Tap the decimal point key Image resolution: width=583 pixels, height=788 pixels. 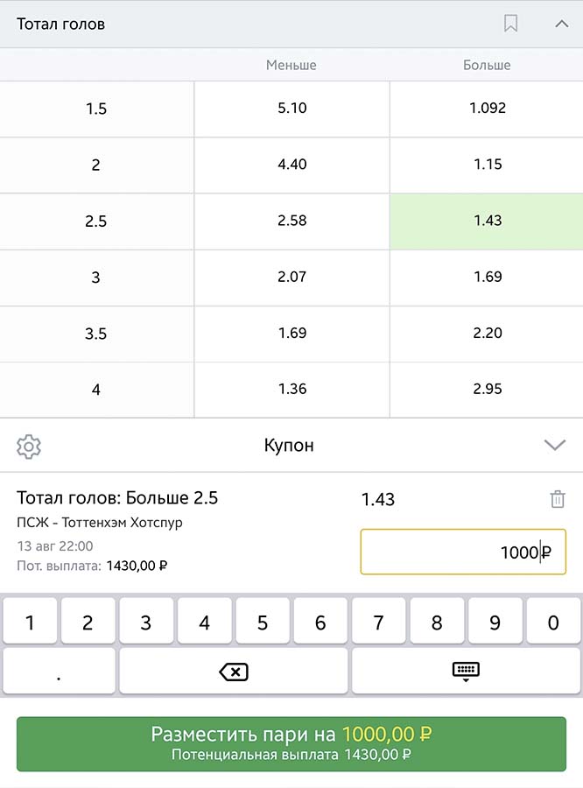coord(59,672)
